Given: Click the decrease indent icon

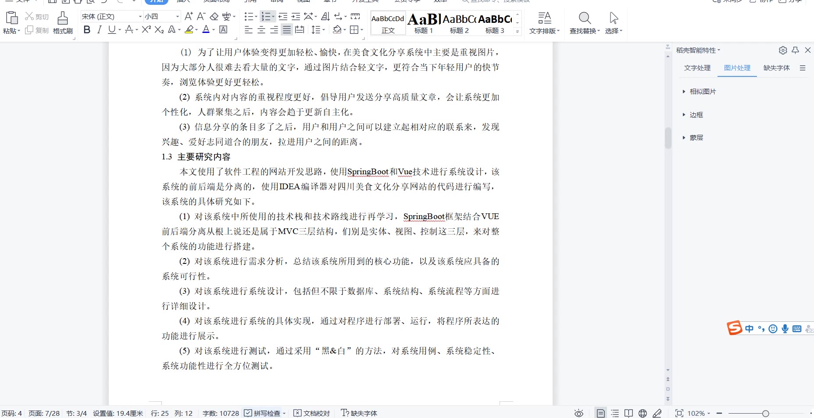Looking at the screenshot, I should [x=283, y=16].
